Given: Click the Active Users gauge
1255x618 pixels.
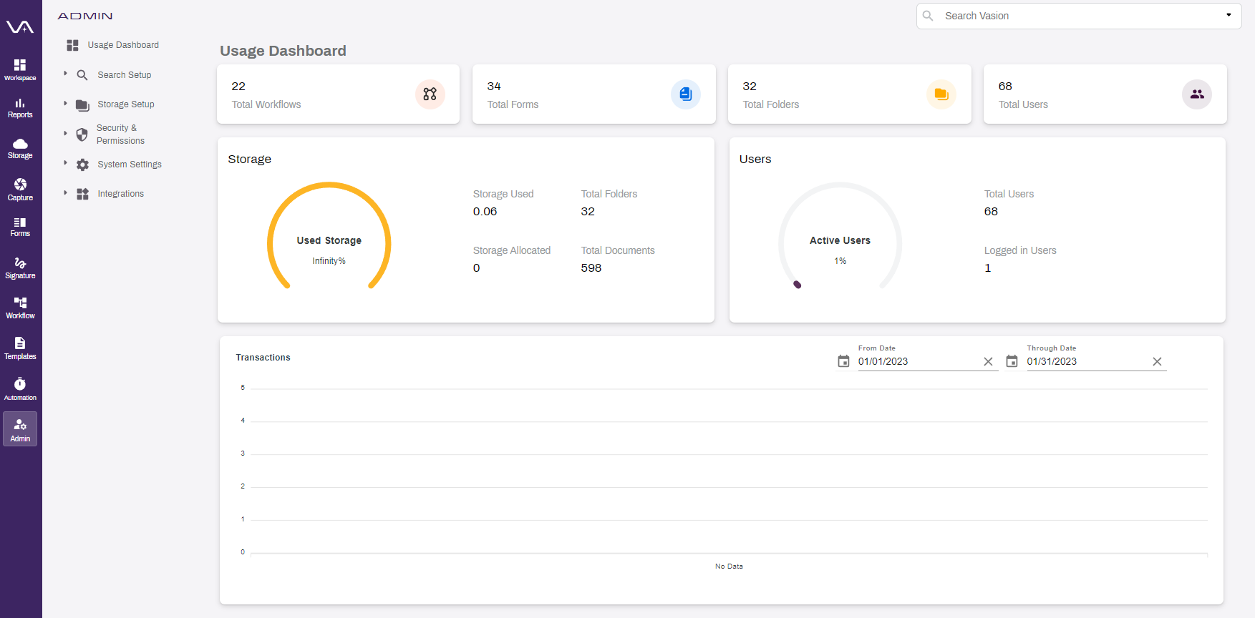Looking at the screenshot, I should pyautogui.click(x=840, y=237).
